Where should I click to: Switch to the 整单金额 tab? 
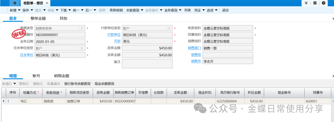point(38,18)
